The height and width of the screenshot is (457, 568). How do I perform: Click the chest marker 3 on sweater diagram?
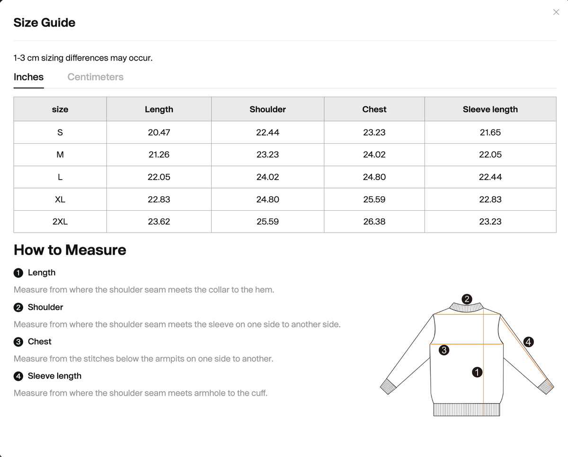click(x=444, y=350)
